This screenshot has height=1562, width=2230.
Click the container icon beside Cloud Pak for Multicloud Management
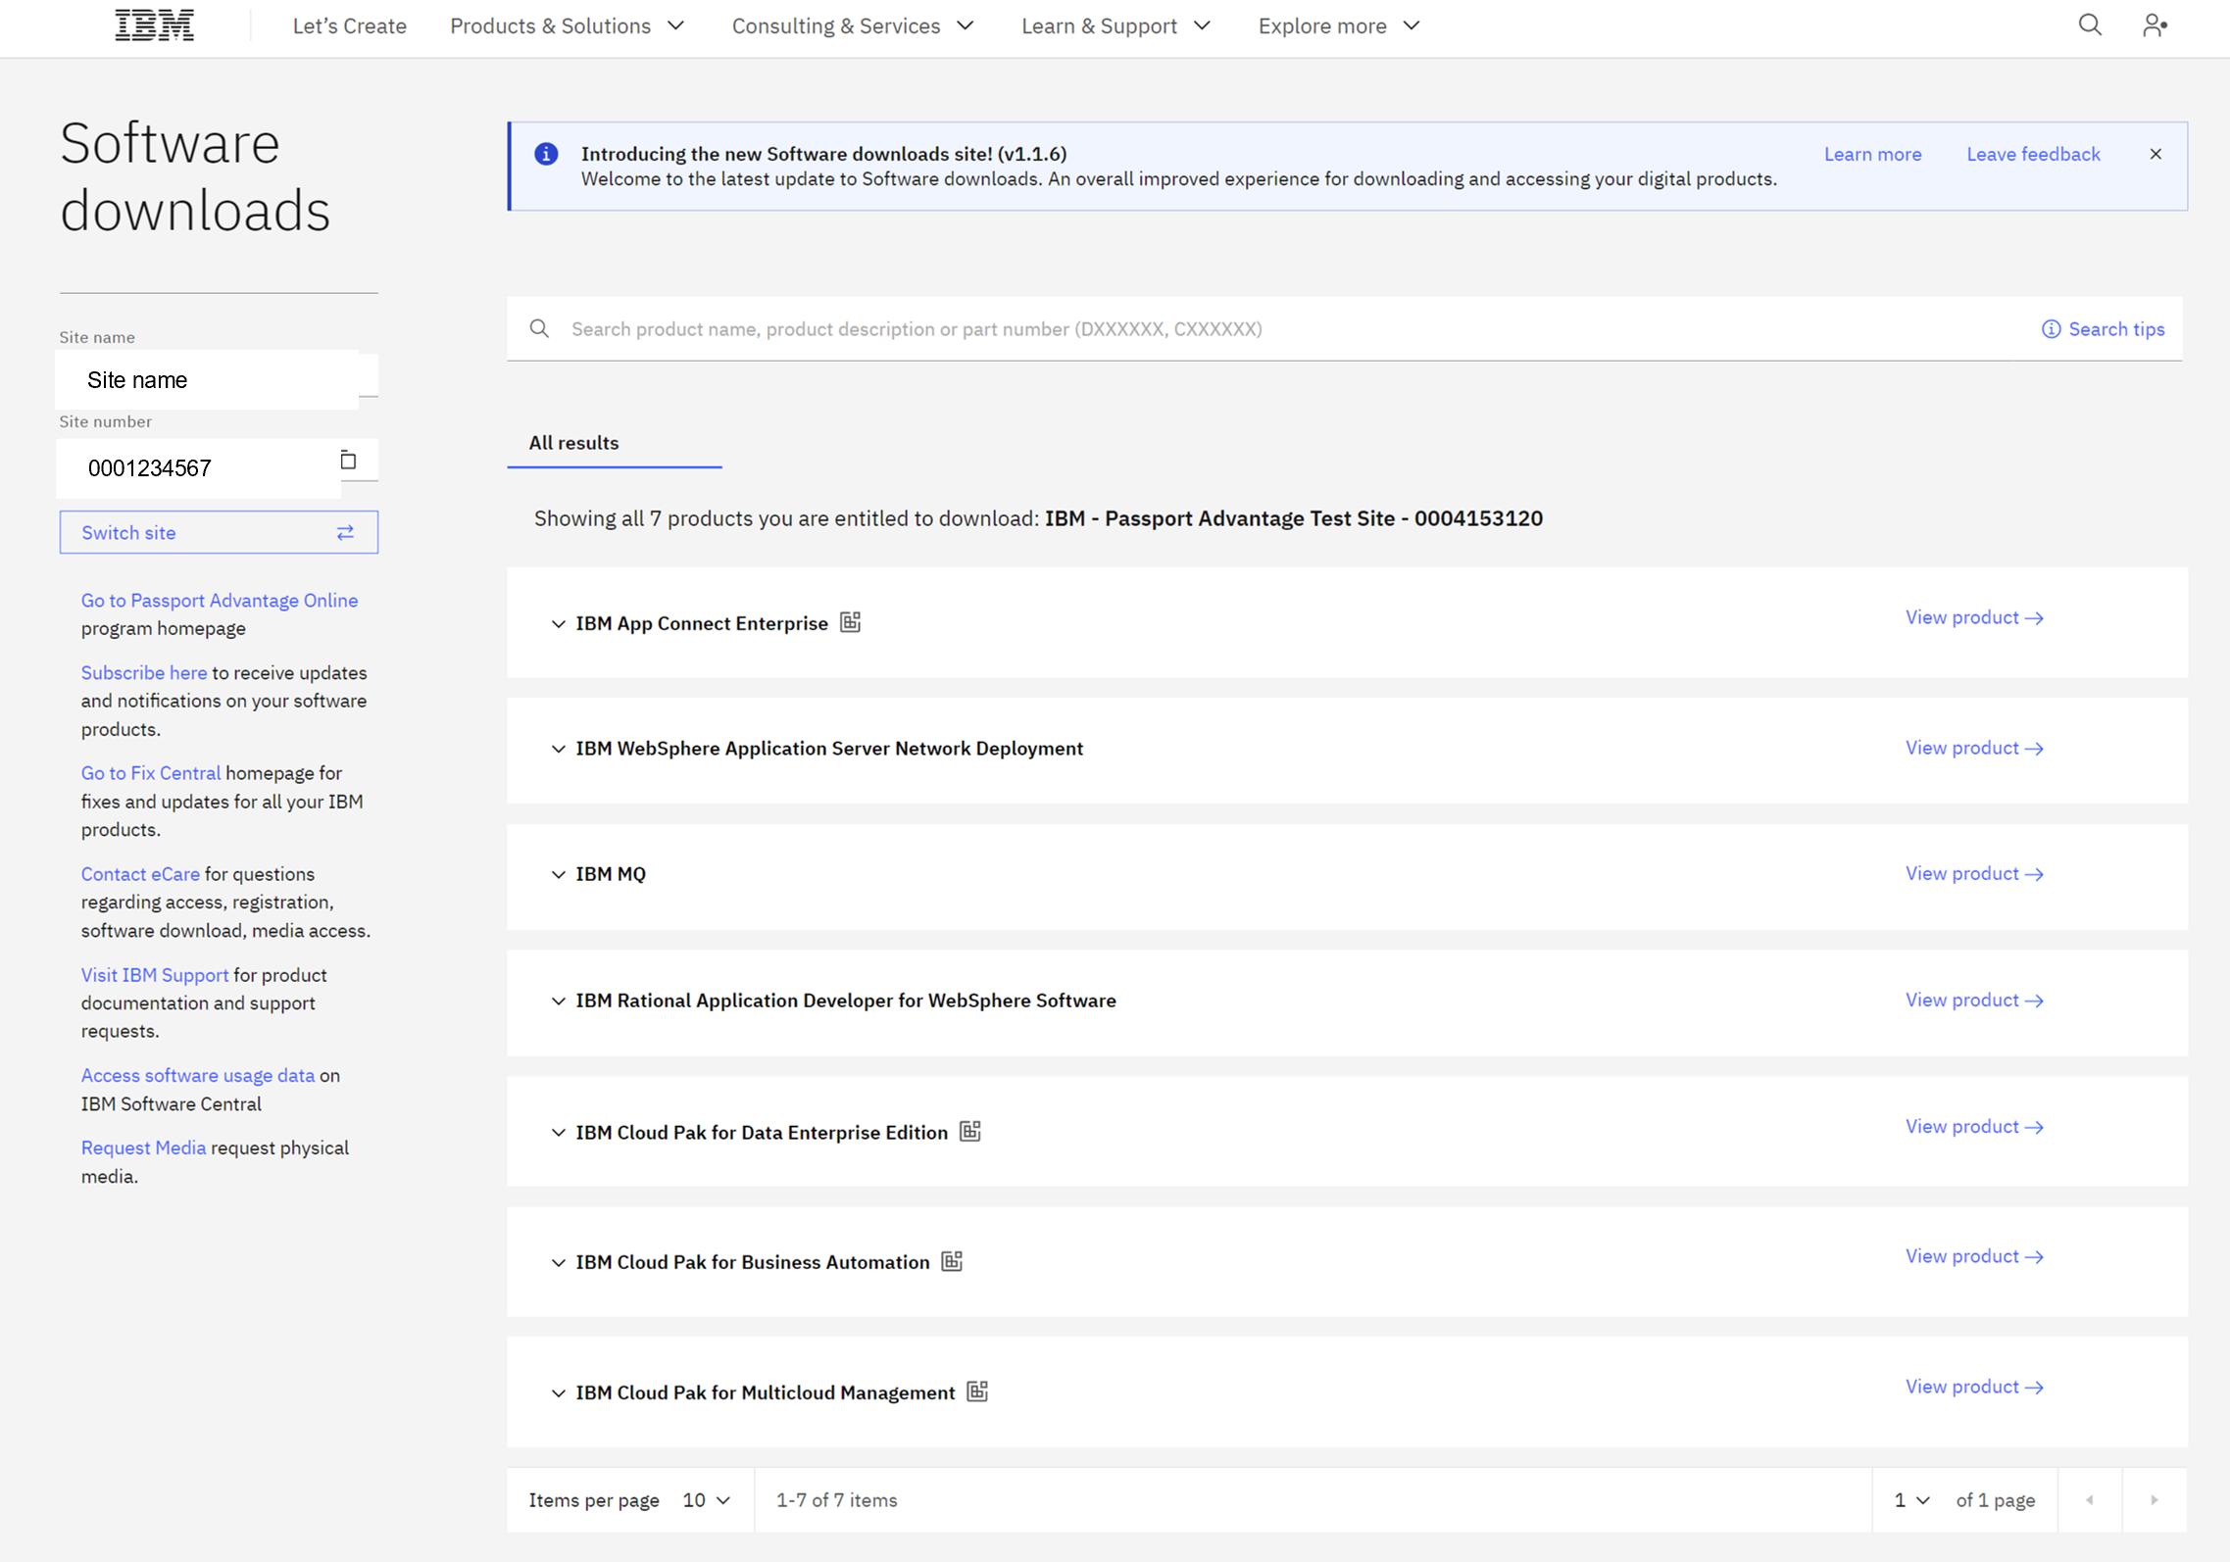[977, 1391]
